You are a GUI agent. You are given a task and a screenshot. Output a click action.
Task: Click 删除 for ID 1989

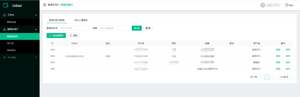pyautogui.click(x=288, y=69)
